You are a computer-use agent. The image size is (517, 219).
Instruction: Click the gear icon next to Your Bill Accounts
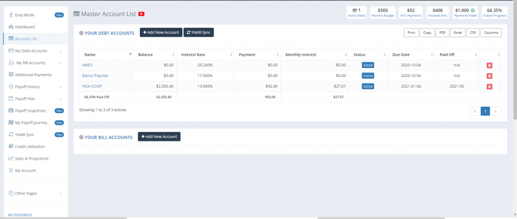[81, 137]
